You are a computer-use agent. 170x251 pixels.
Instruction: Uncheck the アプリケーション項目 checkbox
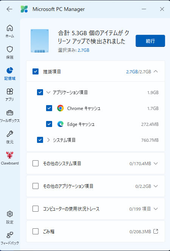40,92
